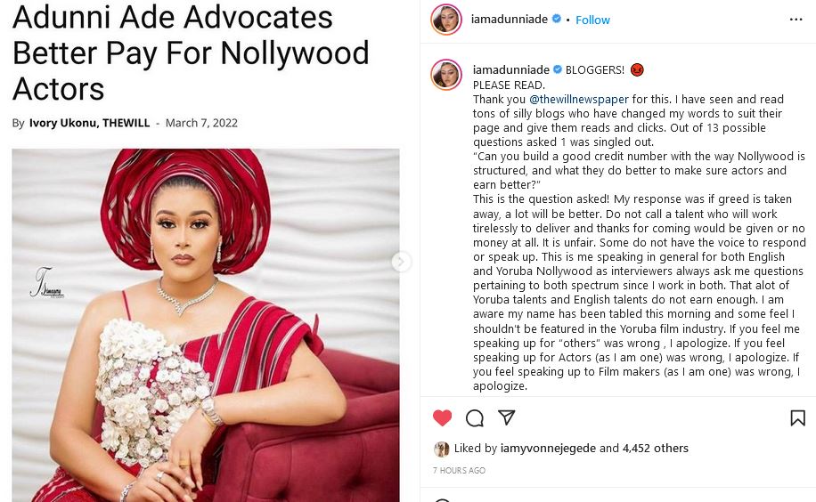Click the 7 HOURS AGO timestamp
This screenshot has height=502, width=816.
(459, 470)
